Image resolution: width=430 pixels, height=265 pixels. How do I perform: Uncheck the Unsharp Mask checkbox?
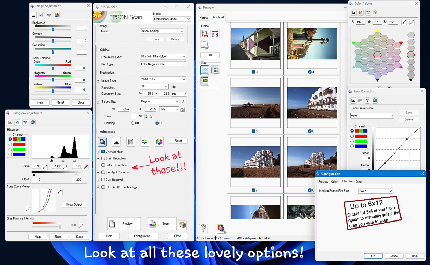tap(103, 152)
